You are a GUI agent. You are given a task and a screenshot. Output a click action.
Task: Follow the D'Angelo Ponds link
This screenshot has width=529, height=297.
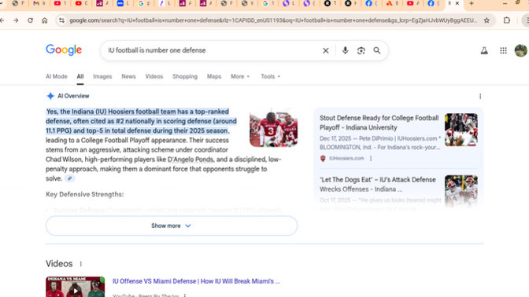tap(191, 159)
